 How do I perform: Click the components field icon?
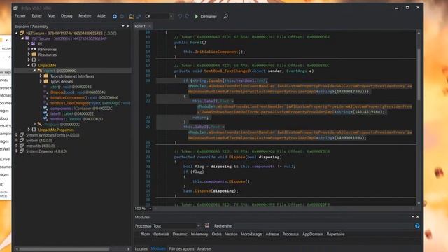(x=45, y=108)
